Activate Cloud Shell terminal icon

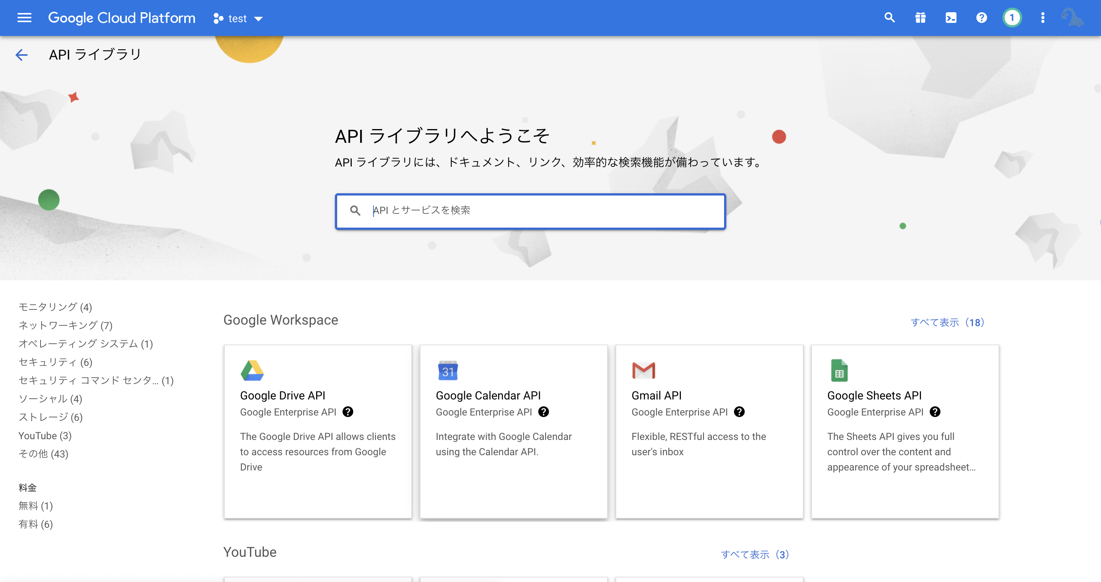pyautogui.click(x=951, y=18)
